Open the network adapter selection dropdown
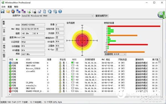This screenshot has width=166, height=104. point(58,16)
